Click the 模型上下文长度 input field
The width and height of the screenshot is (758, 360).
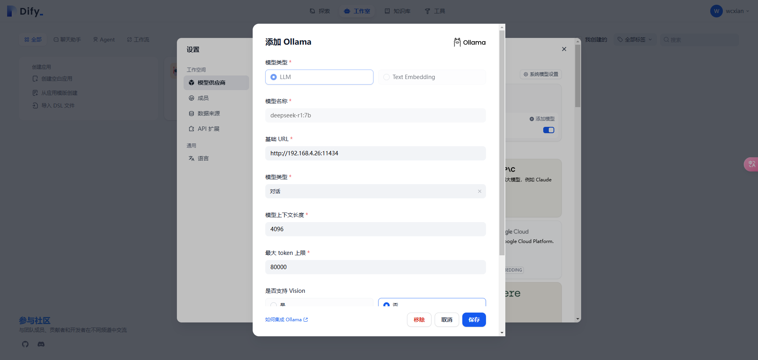click(375, 229)
